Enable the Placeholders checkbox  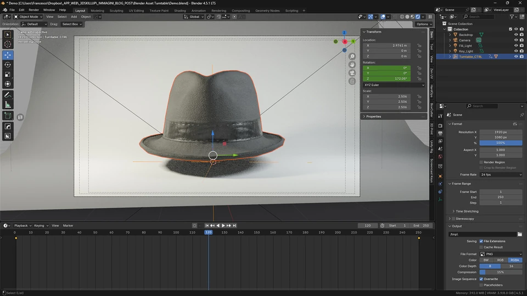click(481, 285)
